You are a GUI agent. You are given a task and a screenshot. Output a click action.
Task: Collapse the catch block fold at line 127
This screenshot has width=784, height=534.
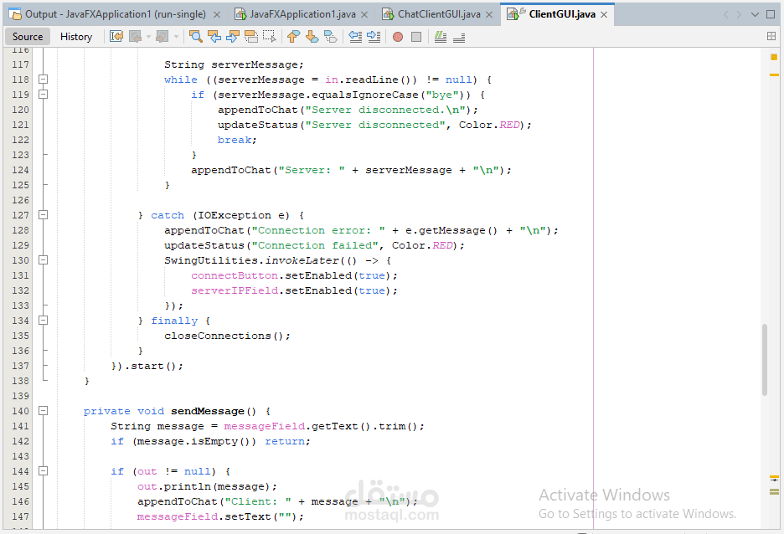(44, 215)
